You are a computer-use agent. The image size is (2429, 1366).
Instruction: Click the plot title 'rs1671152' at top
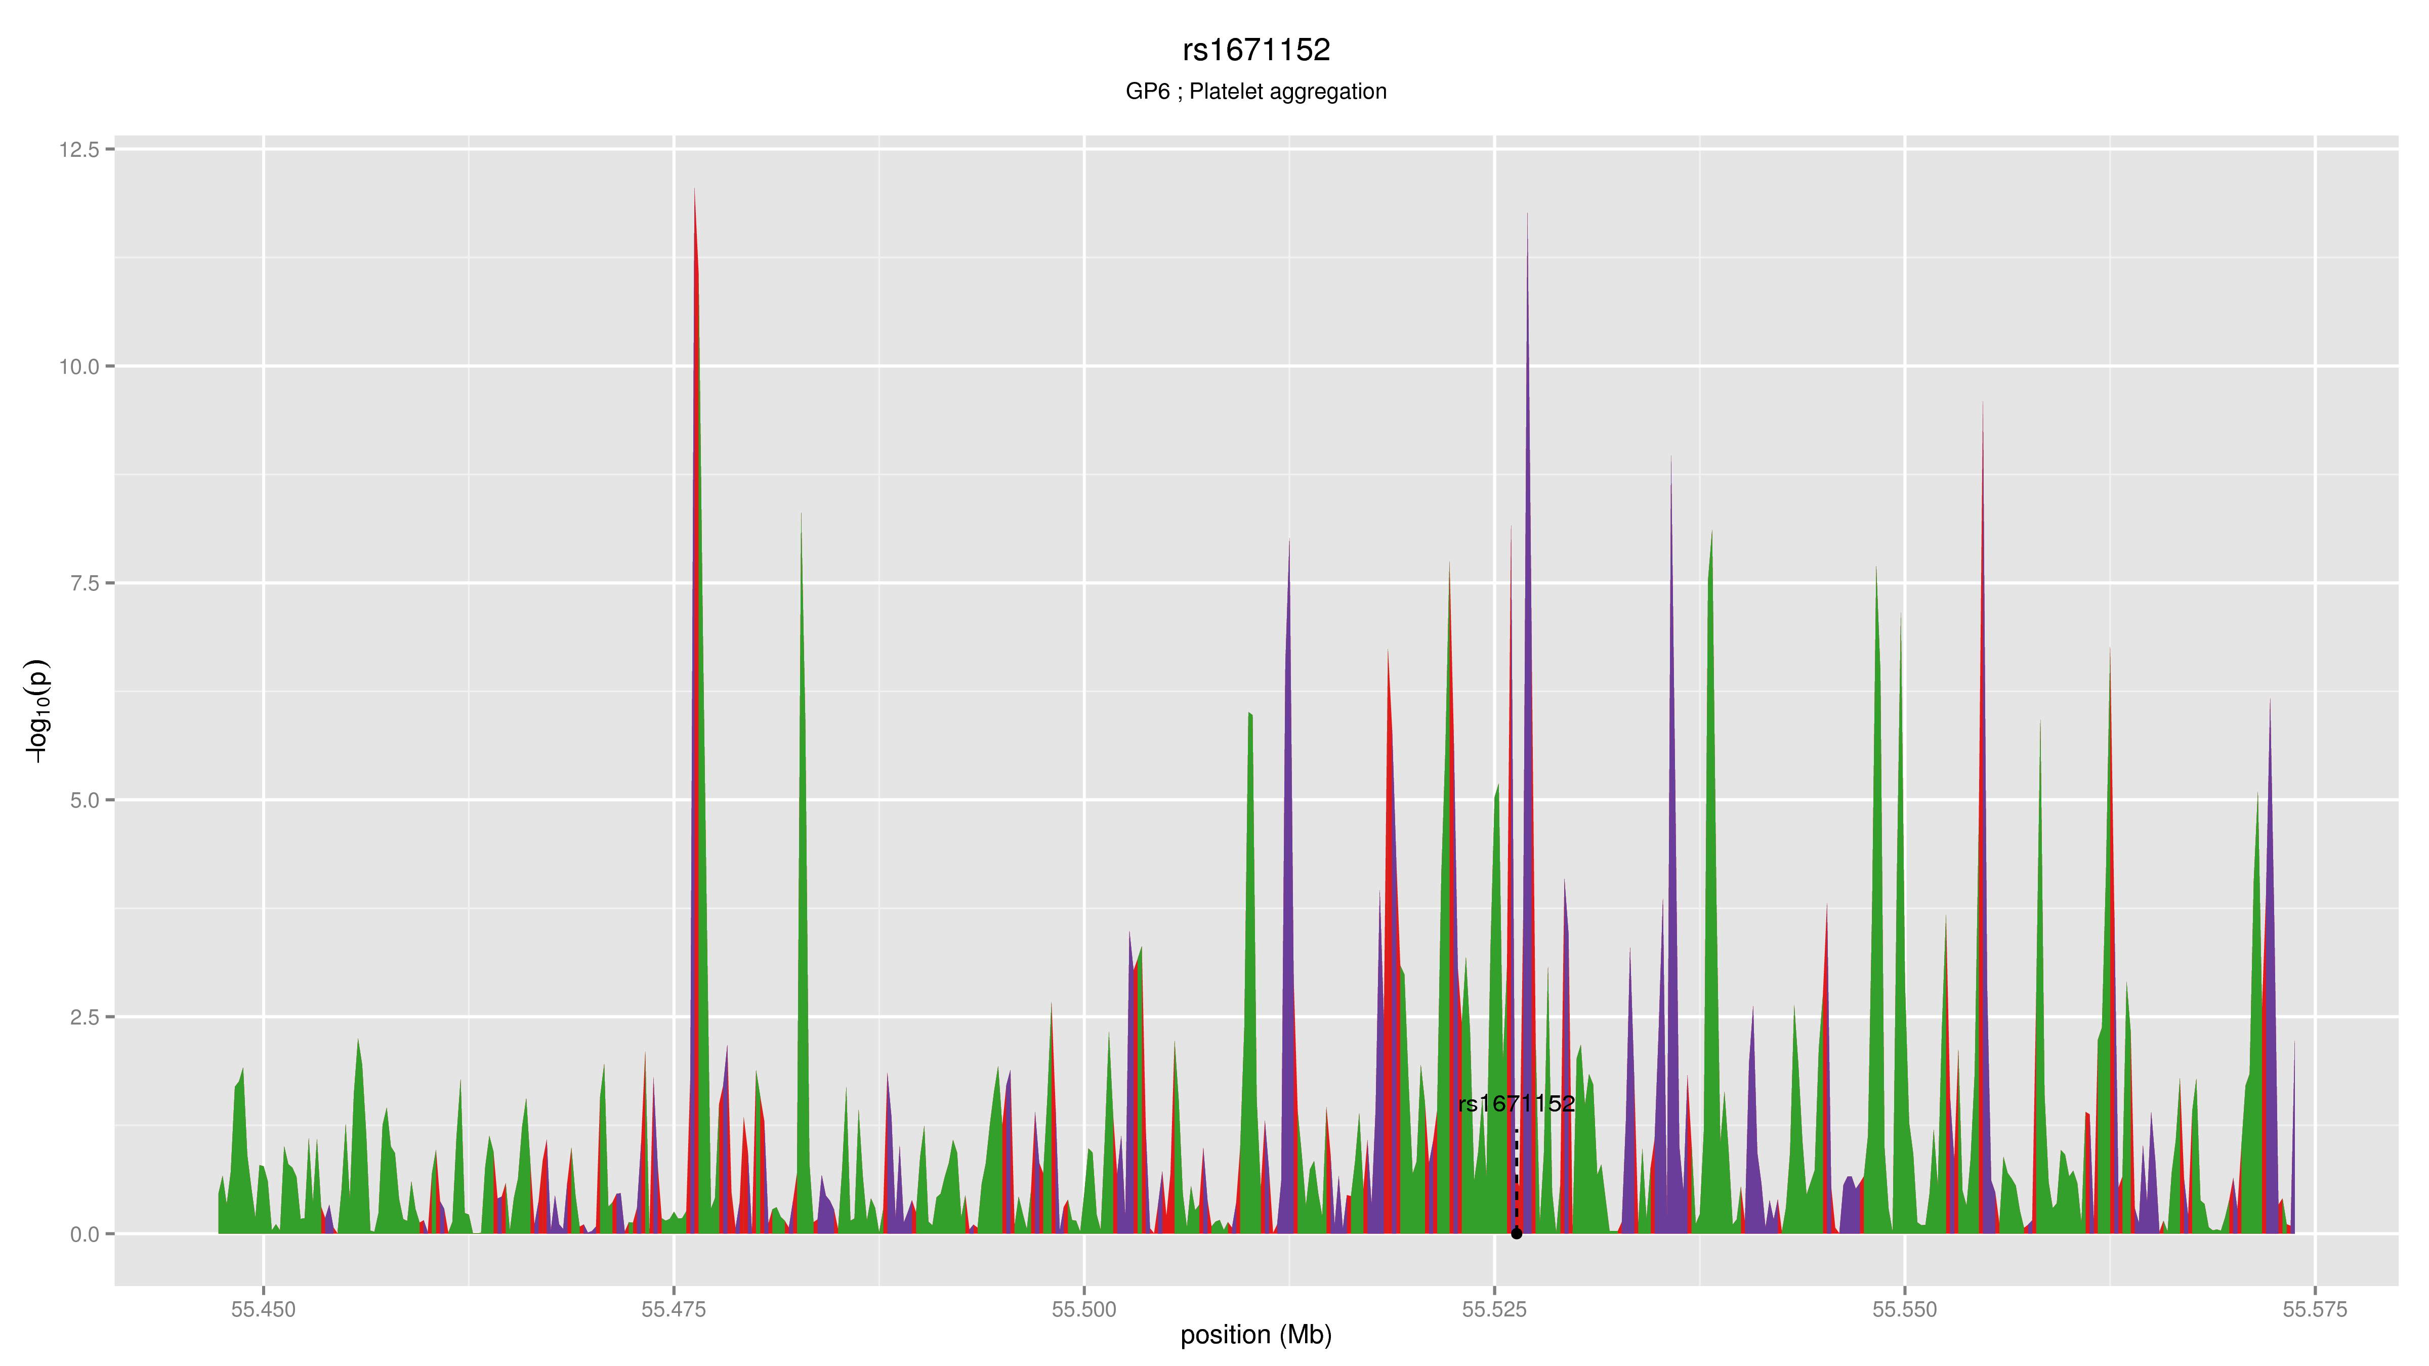(x=1256, y=50)
